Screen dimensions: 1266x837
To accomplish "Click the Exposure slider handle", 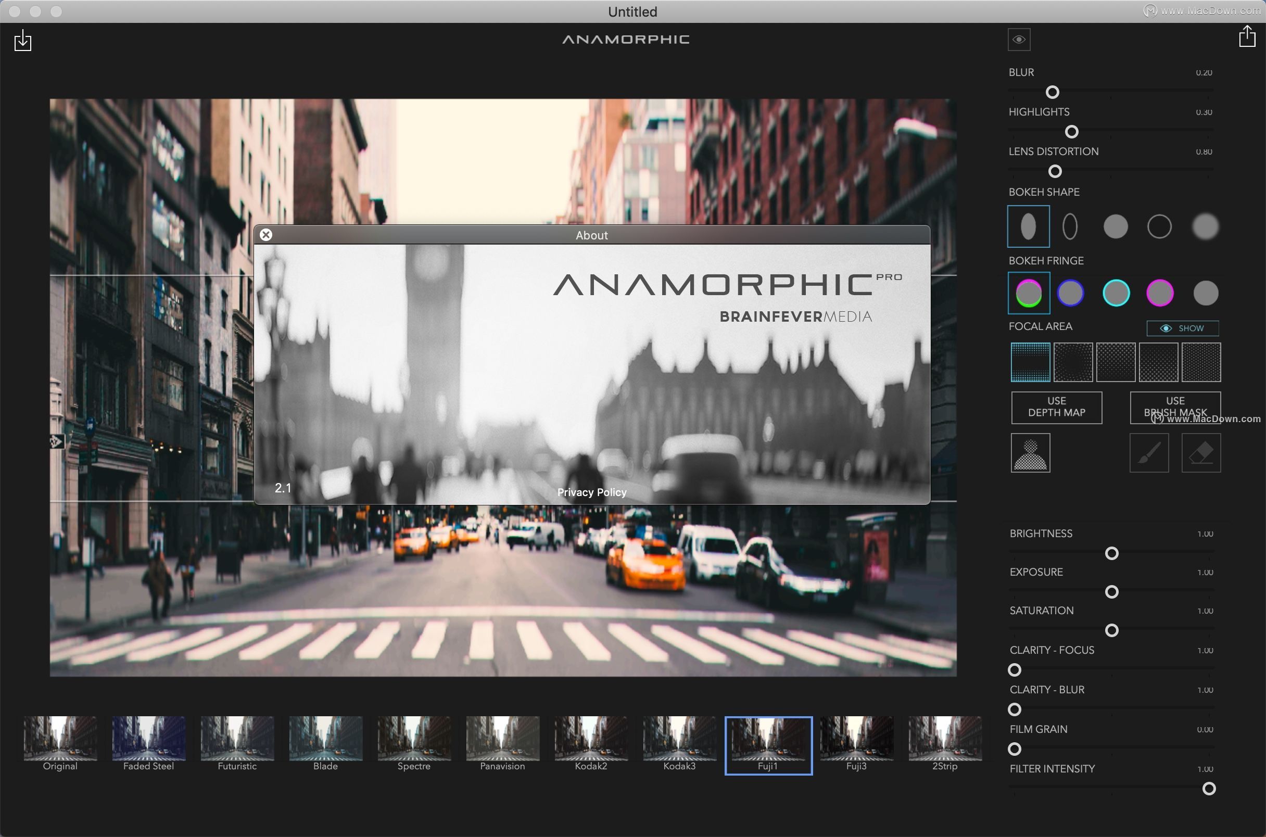I will pos(1111,592).
